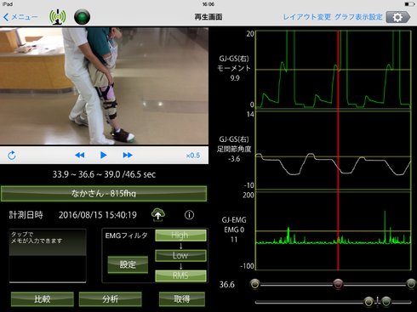
Task: Open レイアウト変更 layout options
Action: [x=307, y=17]
